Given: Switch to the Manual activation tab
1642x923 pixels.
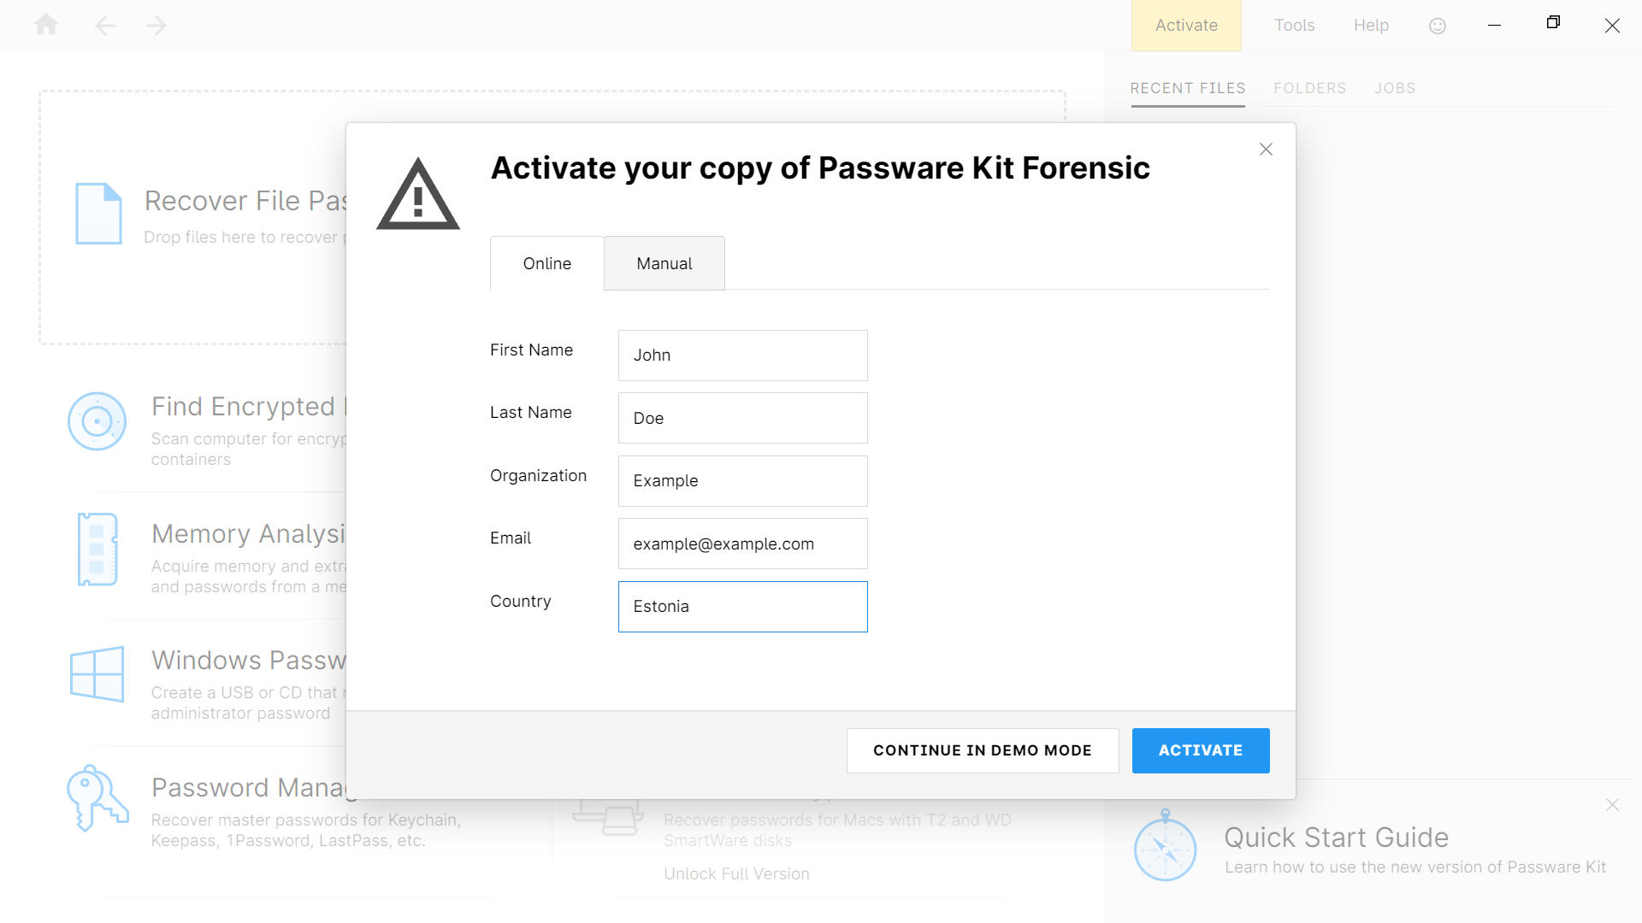Looking at the screenshot, I should [x=664, y=263].
